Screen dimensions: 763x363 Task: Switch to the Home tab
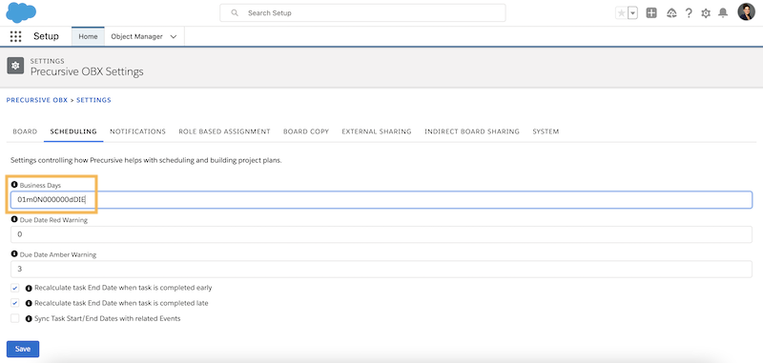[88, 36]
